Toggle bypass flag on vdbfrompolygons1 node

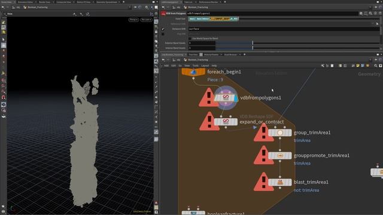click(217, 98)
